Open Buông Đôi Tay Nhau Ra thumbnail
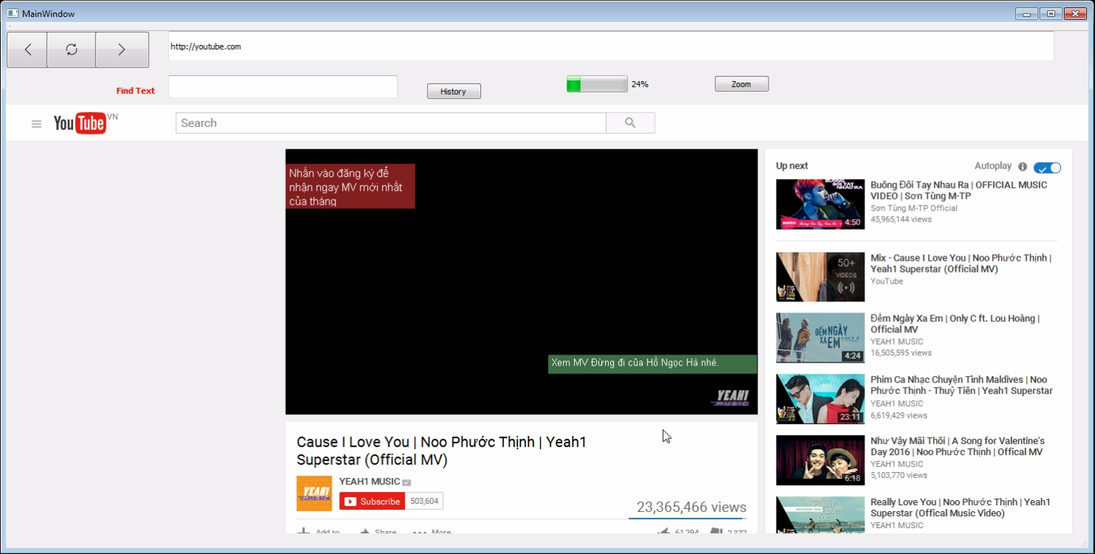Image resolution: width=1095 pixels, height=554 pixels. point(820,205)
